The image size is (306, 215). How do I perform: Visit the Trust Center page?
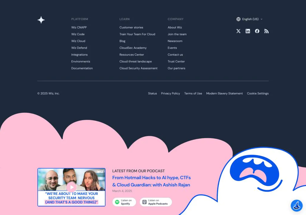176,61
